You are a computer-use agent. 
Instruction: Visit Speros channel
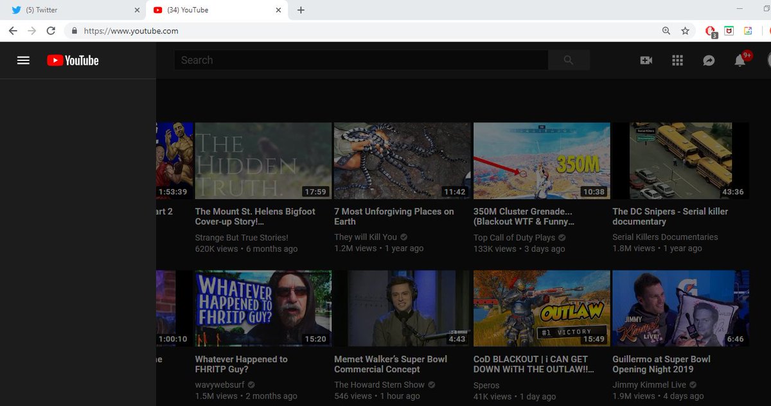486,385
